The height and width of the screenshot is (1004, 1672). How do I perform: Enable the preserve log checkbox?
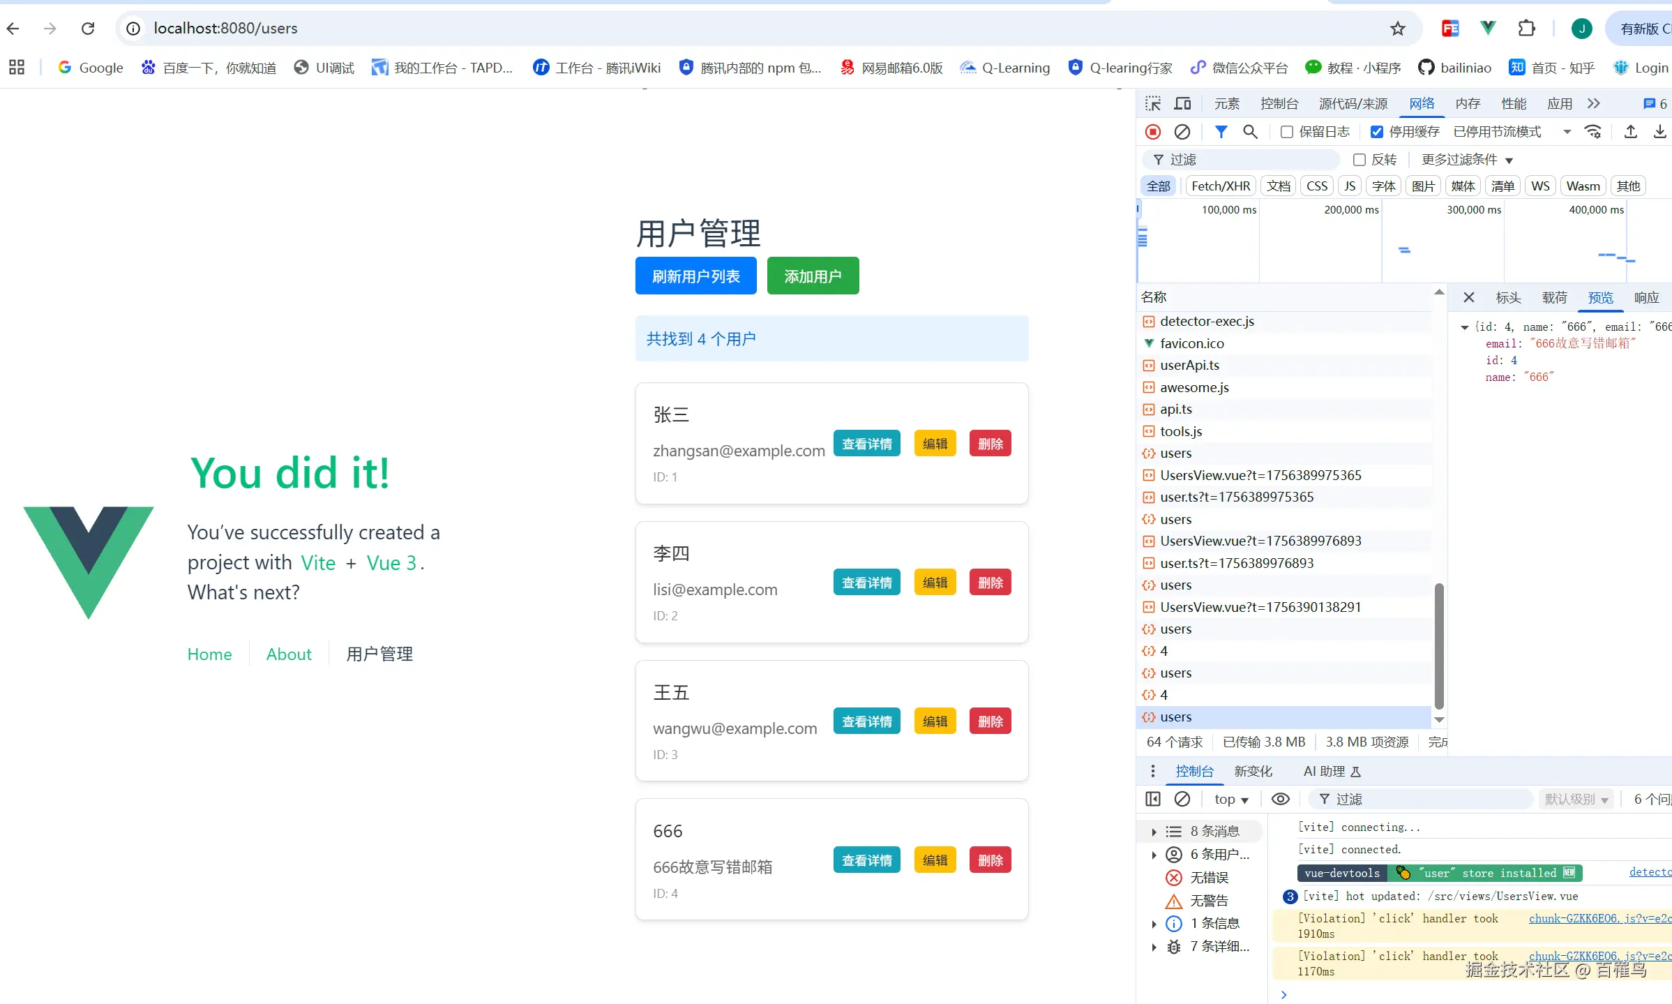(1287, 132)
